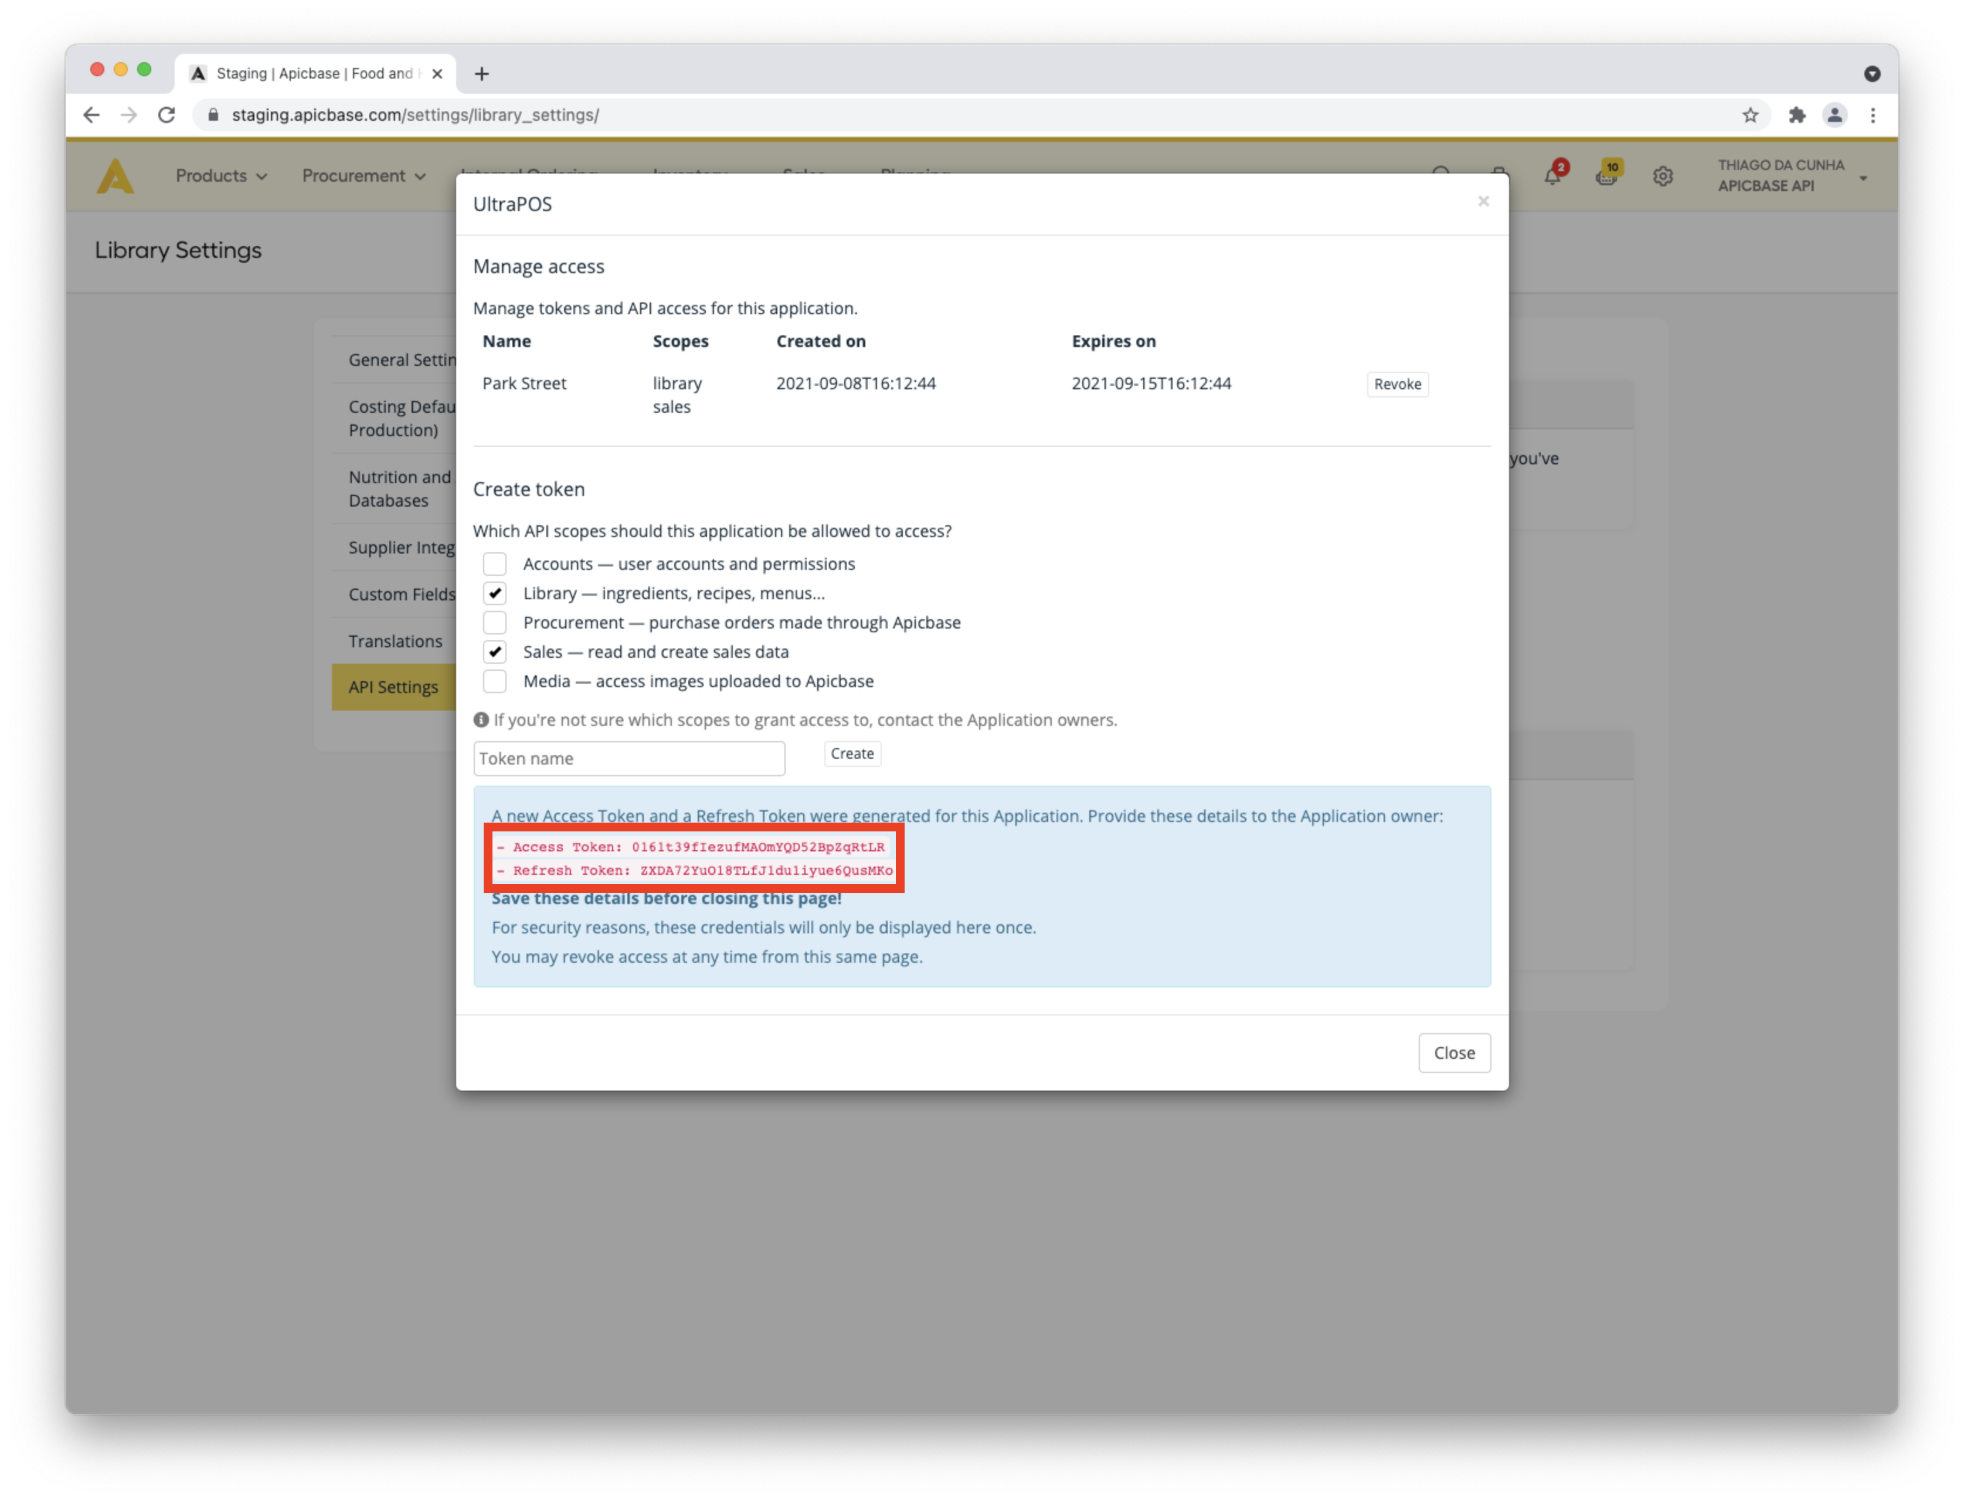The width and height of the screenshot is (1964, 1501).
Task: Expand the Products menu dropdown
Action: click(x=222, y=175)
